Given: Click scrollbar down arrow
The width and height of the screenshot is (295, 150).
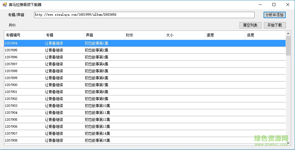Looking at the screenshot, I should coord(288,143).
